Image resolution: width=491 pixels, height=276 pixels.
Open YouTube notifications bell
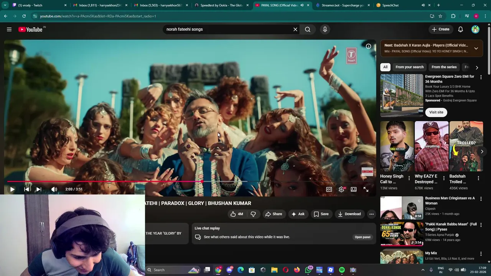click(x=460, y=29)
